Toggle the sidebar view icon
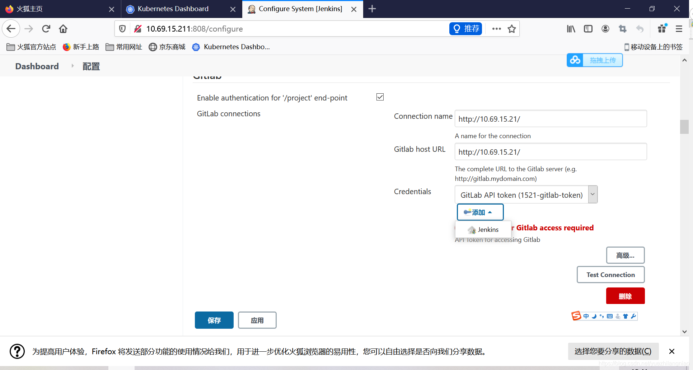This screenshot has width=693, height=370. coord(588,29)
